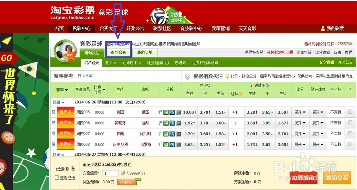The width and height of the screenshot is (357, 190).
Task: Hide the 周四007 match with 隐
Action: (54, 133)
